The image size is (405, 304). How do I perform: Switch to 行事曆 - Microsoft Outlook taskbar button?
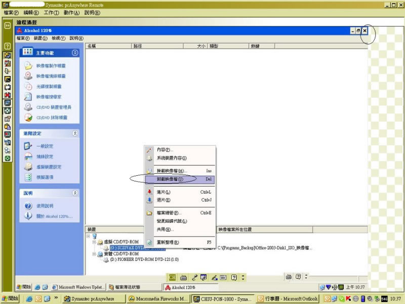288,299
